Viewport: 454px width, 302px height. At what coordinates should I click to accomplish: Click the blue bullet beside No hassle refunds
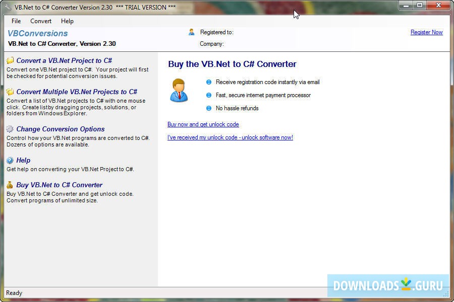tap(209, 108)
